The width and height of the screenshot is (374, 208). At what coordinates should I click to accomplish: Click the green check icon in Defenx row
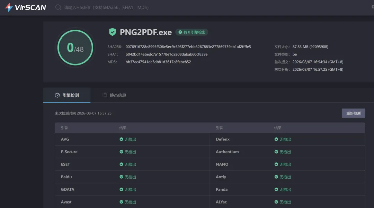coord(276,139)
